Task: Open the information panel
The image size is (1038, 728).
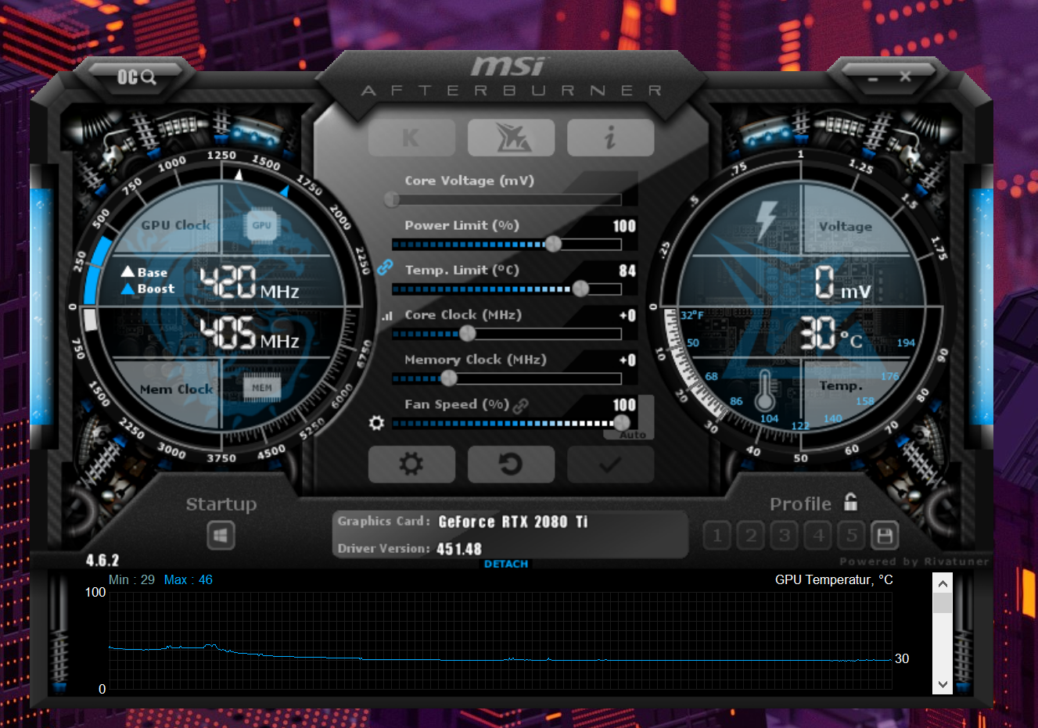Action: click(611, 138)
